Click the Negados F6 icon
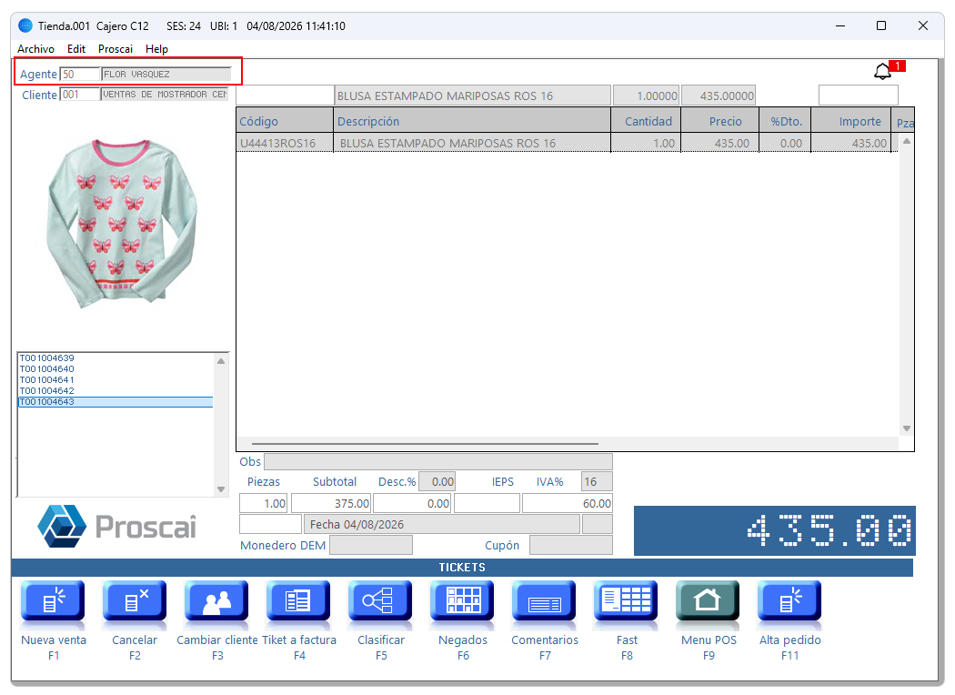The width and height of the screenshot is (955, 695). [x=462, y=600]
